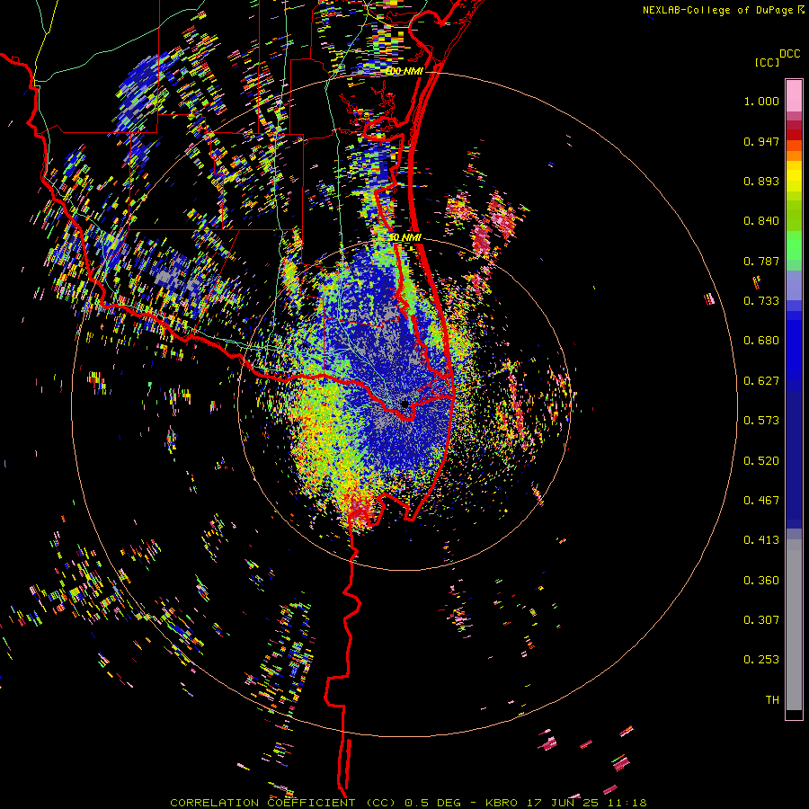Image resolution: width=809 pixels, height=809 pixels.
Task: Click the DCC label above the color scale
Action: (789, 54)
